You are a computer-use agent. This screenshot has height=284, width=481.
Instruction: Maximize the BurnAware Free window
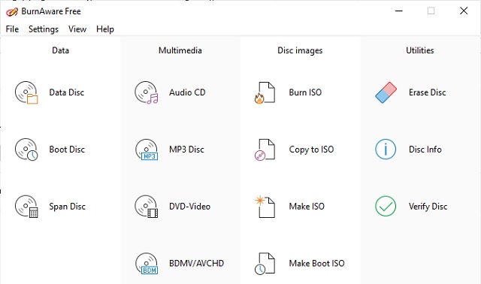click(431, 11)
